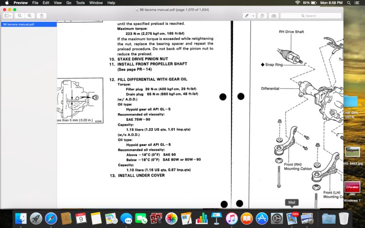Open Keynote from the Dock
This screenshot has width=365, height=228.
pos(217,218)
